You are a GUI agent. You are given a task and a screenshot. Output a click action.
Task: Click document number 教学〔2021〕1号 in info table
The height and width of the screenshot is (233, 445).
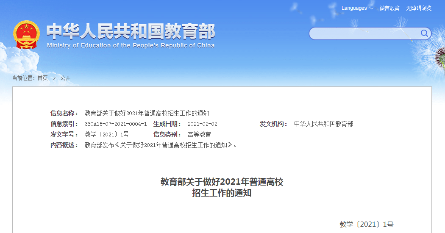click(107, 135)
